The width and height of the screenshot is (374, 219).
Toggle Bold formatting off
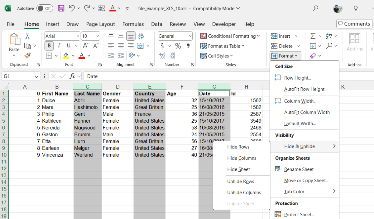pos(49,46)
